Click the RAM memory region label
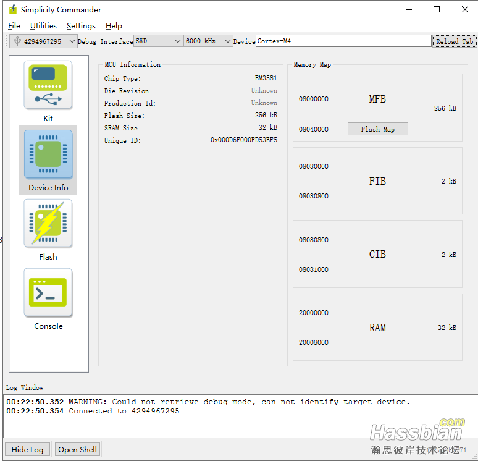 click(377, 328)
